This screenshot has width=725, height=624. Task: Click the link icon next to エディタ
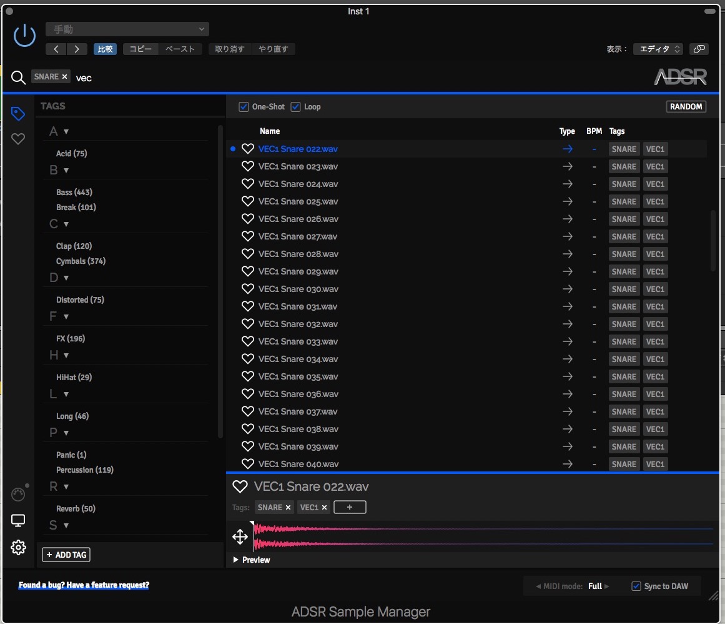(x=699, y=49)
